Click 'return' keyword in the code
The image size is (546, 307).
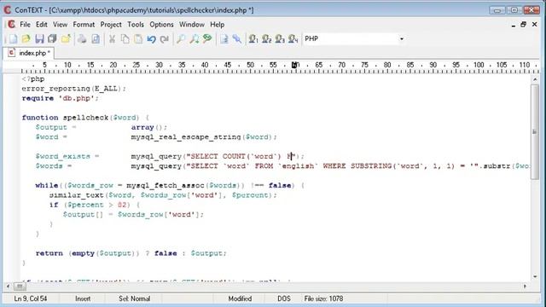(x=49, y=253)
